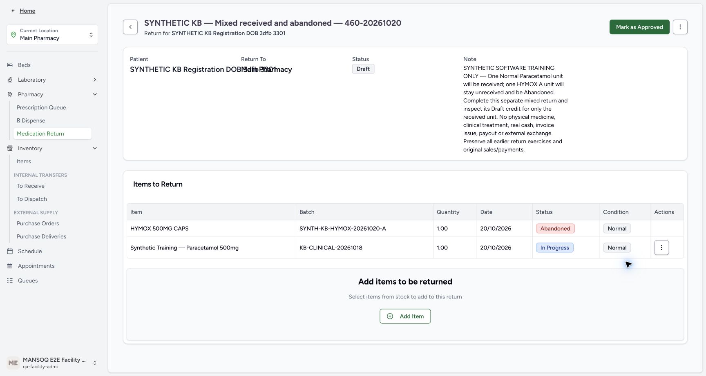Collapse the Pharmacy submenu chevron
The width and height of the screenshot is (706, 376).
(95, 94)
